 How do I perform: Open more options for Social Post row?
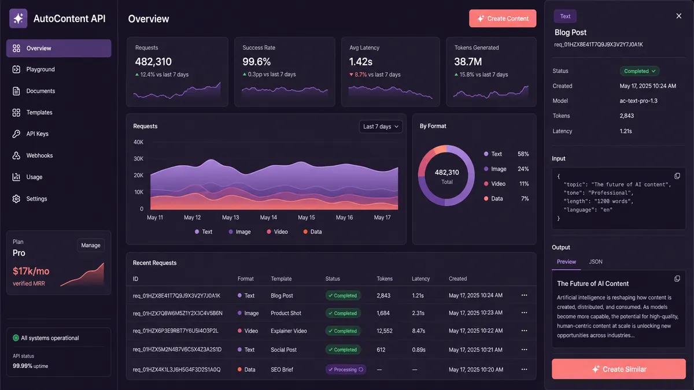point(525,350)
